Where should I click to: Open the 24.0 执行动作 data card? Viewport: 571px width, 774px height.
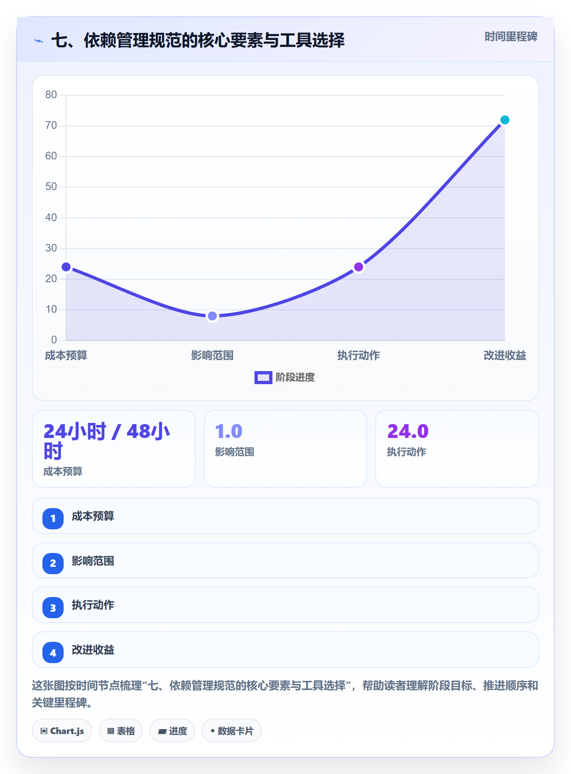click(457, 449)
